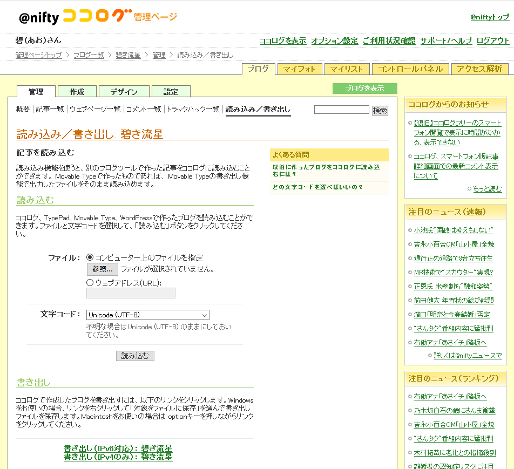This screenshot has width=514, height=469.
Task: Open 有働アナ news in 速報 list
Action: click(x=450, y=343)
